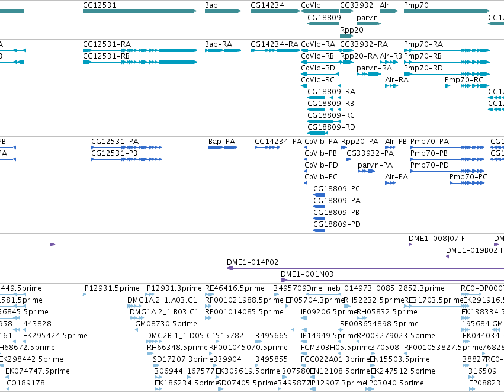Select transcript Pmp70-RB
The image size is (504, 392).
coord(423,56)
